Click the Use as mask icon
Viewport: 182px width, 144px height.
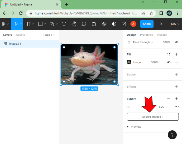[114, 24]
